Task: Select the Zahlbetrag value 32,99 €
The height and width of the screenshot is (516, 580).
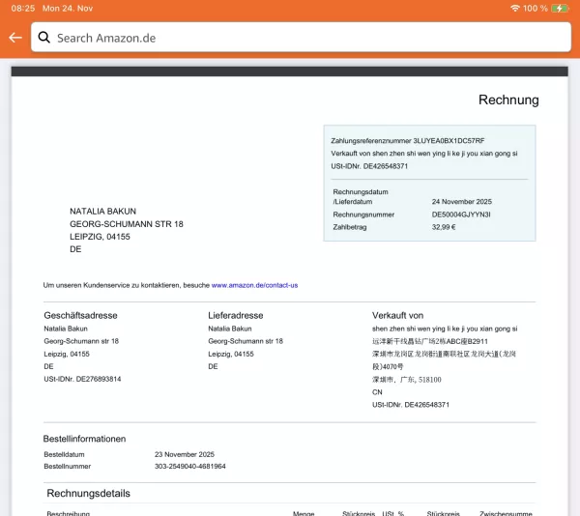Action: coord(444,227)
